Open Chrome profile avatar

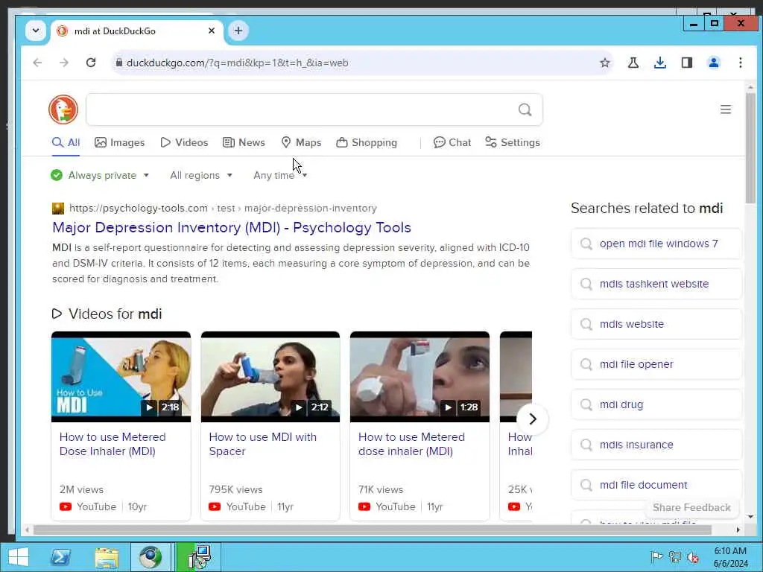coord(713,63)
